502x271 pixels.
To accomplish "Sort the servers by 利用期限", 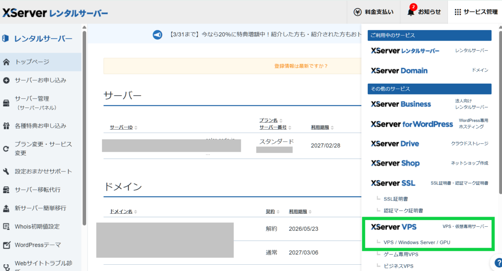I will (x=322, y=128).
